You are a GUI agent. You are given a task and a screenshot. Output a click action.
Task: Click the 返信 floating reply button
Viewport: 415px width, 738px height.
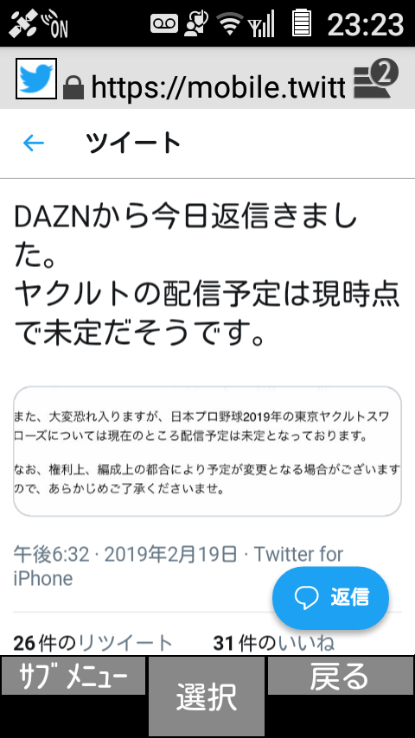click(x=330, y=597)
